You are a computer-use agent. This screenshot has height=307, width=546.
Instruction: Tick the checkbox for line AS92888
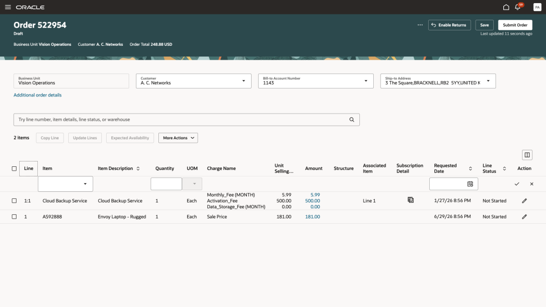tap(14, 217)
